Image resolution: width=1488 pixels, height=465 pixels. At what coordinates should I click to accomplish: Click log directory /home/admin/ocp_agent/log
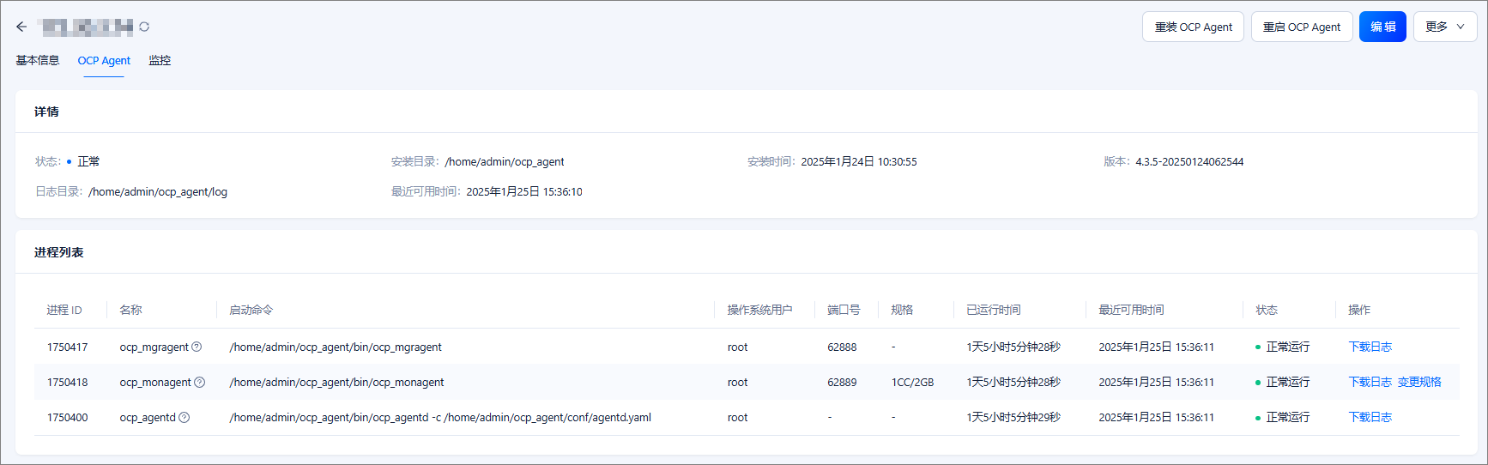point(158,191)
